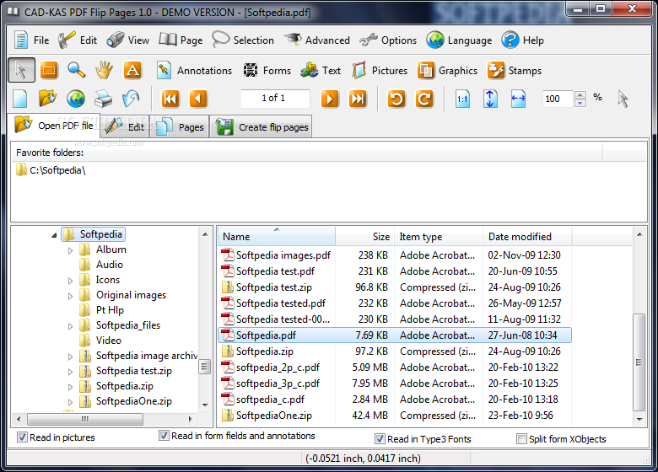
Task: Advance to the next page
Action: [330, 99]
